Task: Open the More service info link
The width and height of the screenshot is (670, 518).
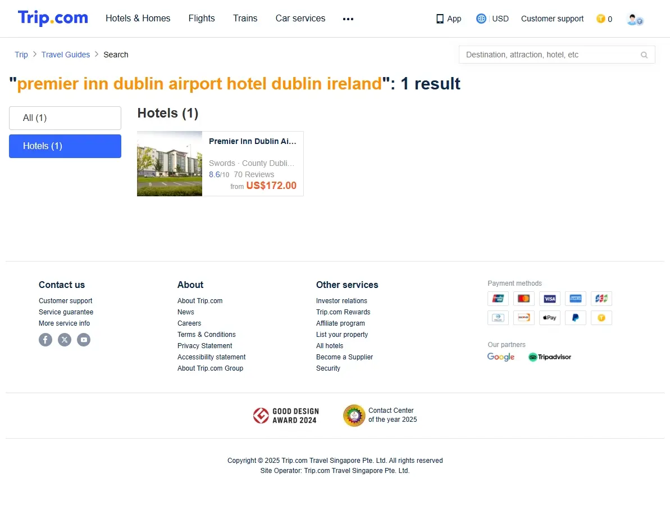Action: click(x=64, y=323)
